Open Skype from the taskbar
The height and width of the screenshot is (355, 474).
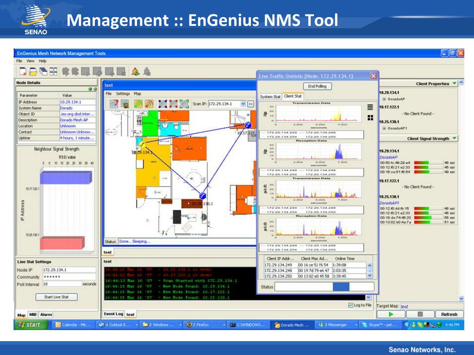tap(382, 325)
